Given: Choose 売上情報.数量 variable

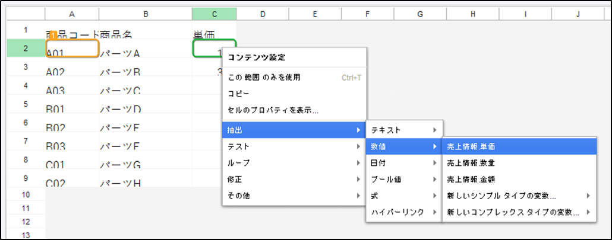Looking at the screenshot, I should tap(519, 162).
